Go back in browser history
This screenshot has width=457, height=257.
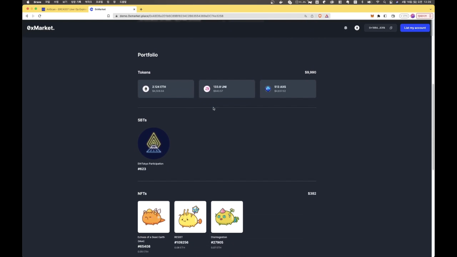[27, 16]
